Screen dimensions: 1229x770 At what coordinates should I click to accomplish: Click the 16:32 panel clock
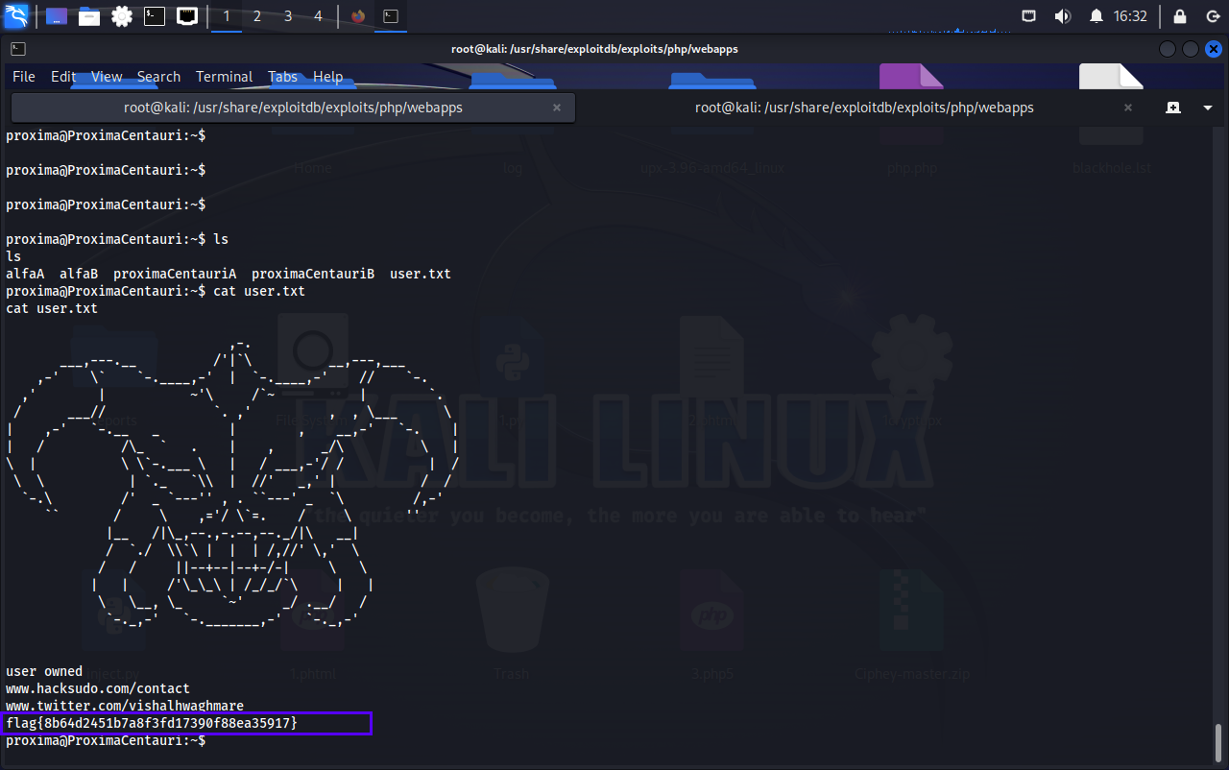click(1130, 16)
